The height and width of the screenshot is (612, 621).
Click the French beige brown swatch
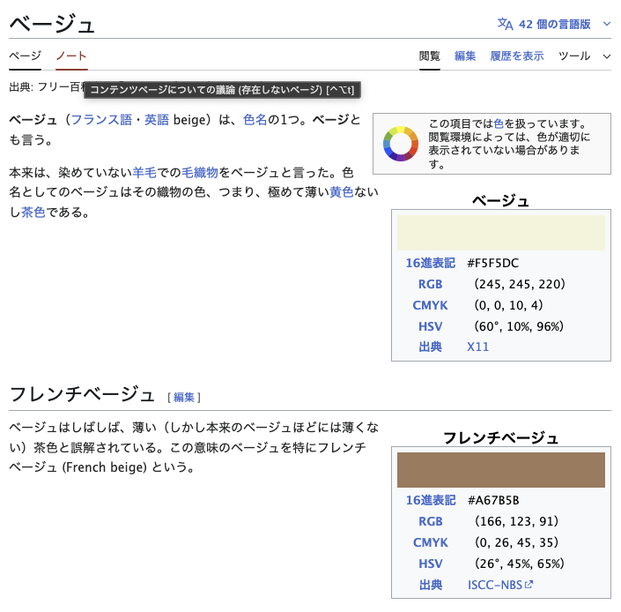(x=500, y=470)
